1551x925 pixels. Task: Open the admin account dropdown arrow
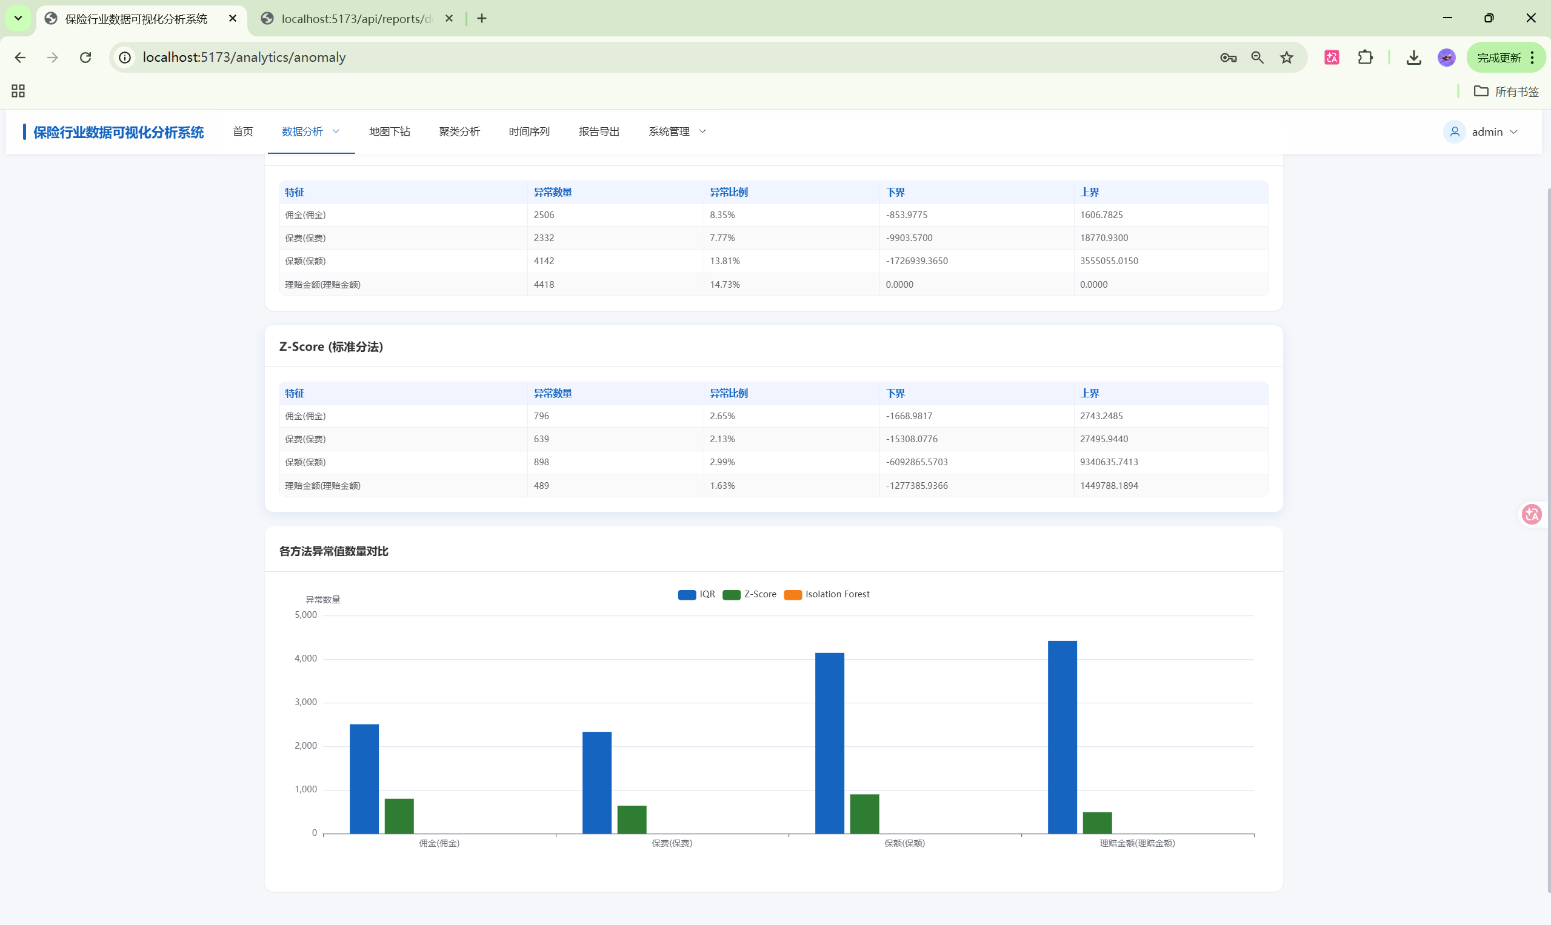1513,132
